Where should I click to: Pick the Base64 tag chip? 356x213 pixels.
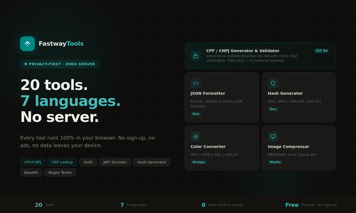(31, 172)
